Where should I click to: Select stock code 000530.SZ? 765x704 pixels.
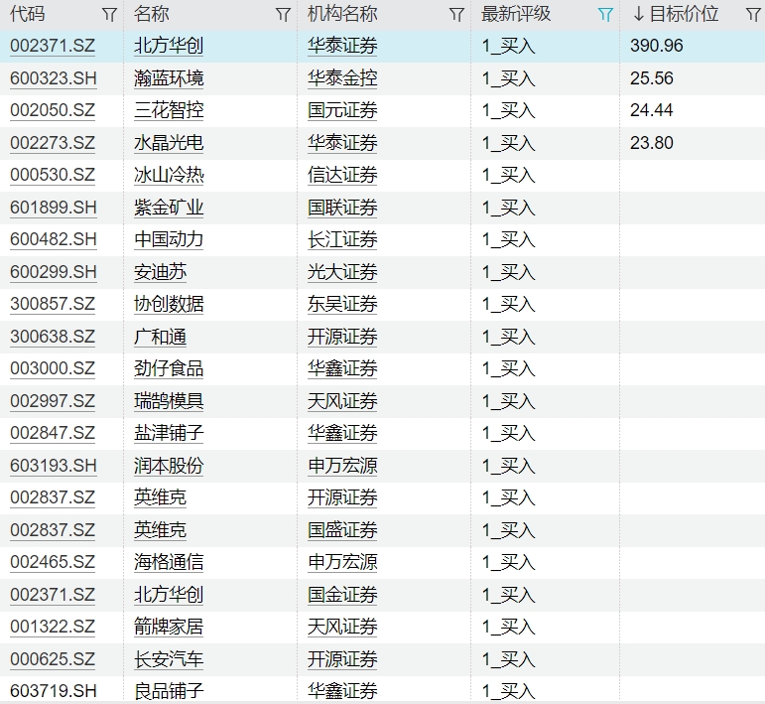pyautogui.click(x=53, y=175)
